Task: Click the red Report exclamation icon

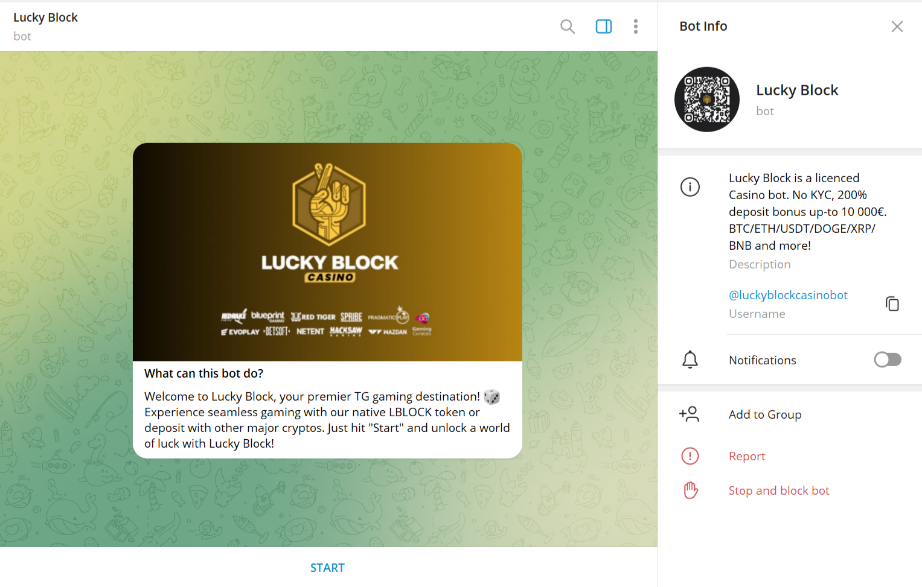Action: pyautogui.click(x=690, y=456)
